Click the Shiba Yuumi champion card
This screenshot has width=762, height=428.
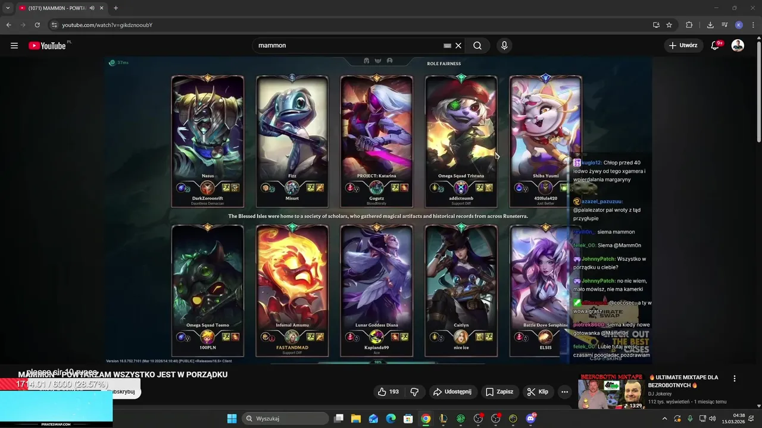click(545, 141)
